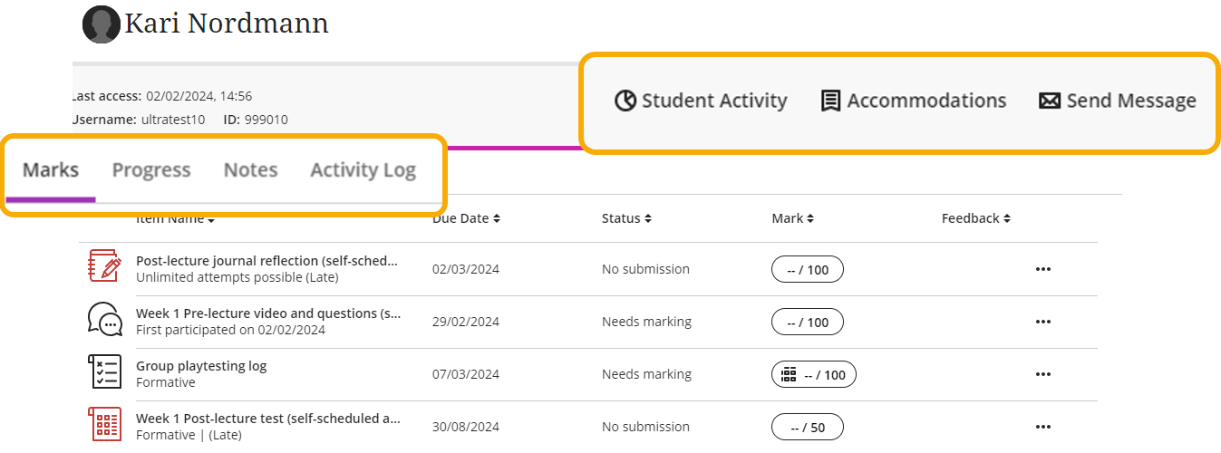Click the due date 30/08/2024
Viewport: 1221px width, 453px height.
click(466, 427)
